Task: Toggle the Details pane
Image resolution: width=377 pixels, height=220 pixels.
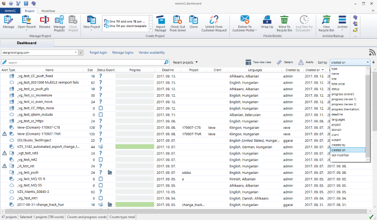Action: click(x=285, y=62)
